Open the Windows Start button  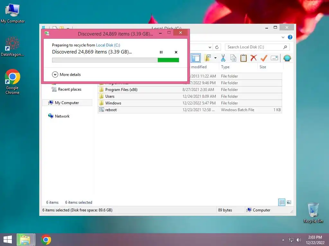(x=8, y=240)
